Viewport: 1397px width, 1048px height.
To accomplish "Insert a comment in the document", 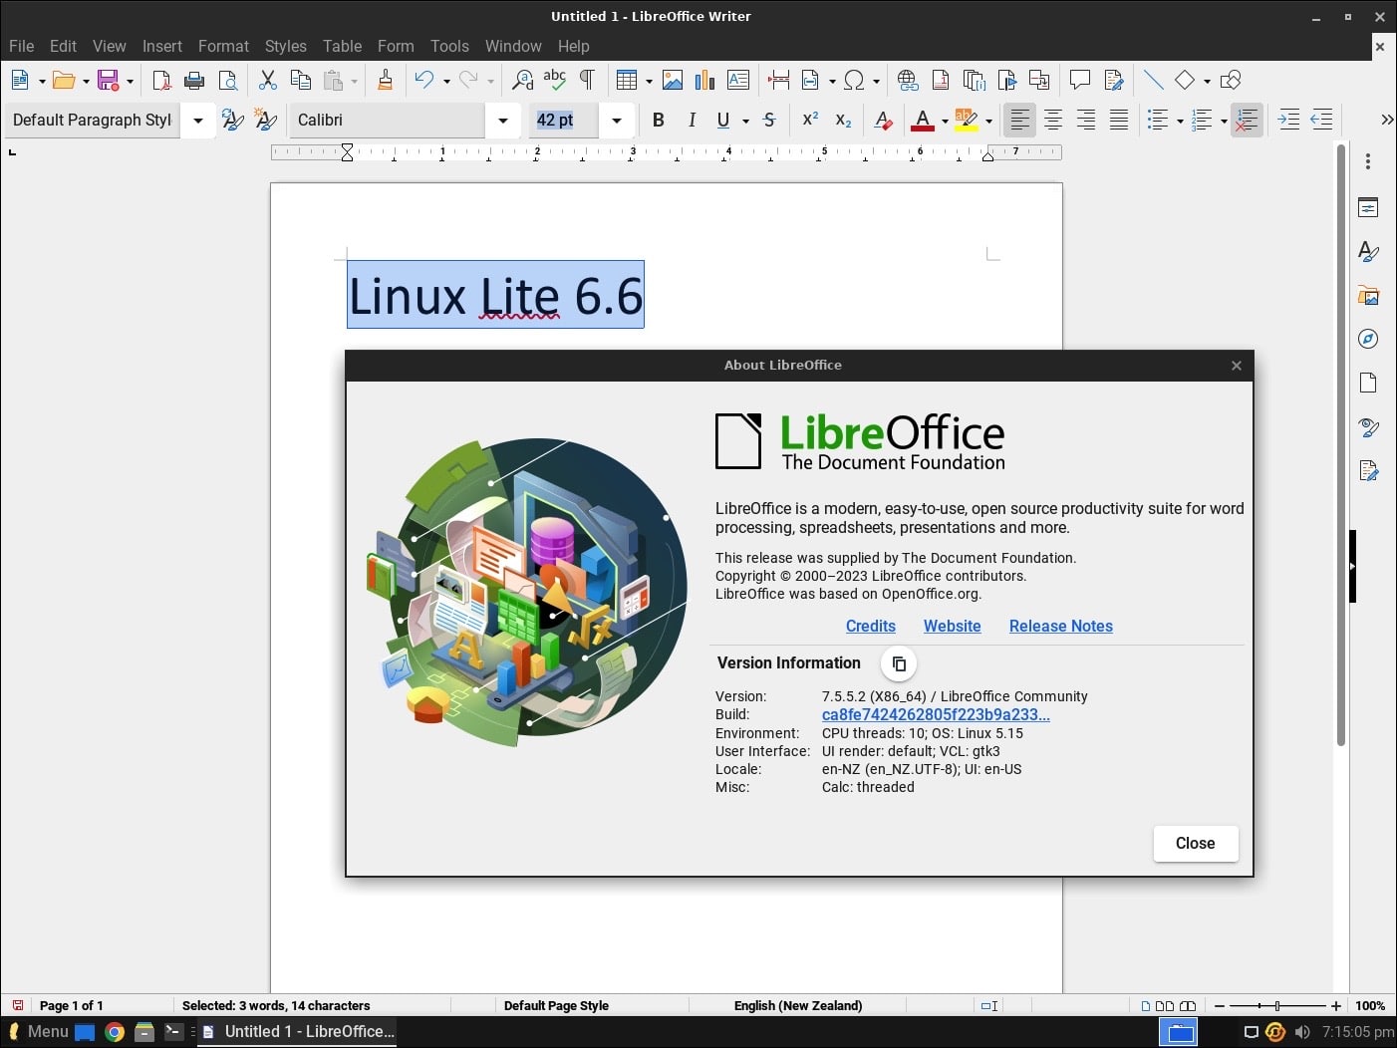I will coord(1080,80).
